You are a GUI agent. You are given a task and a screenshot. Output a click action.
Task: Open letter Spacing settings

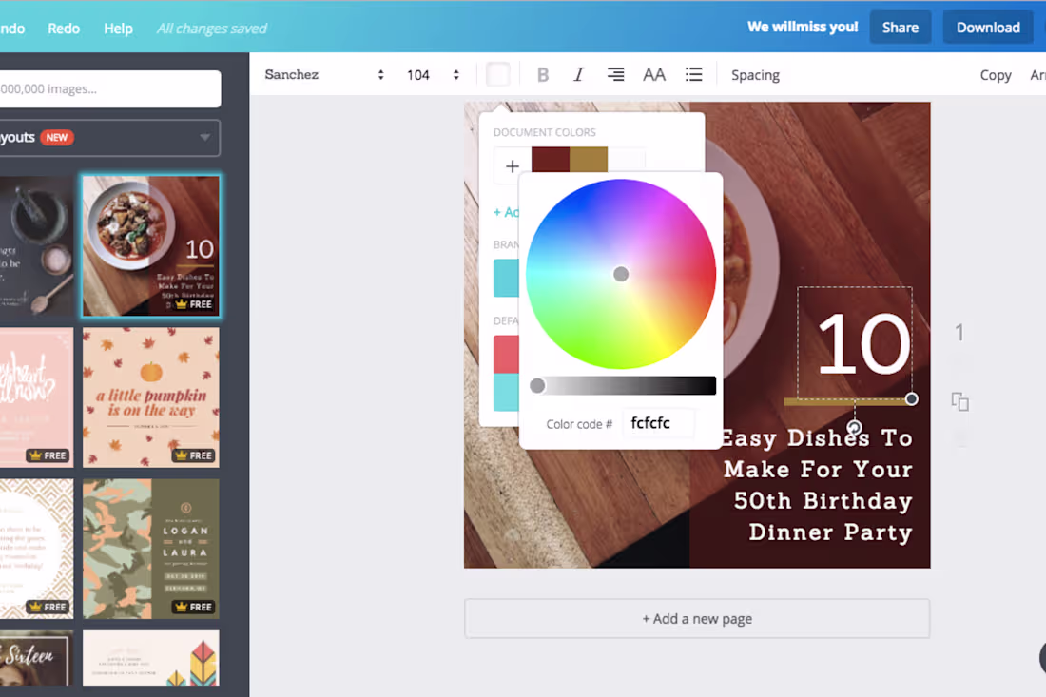click(x=755, y=74)
